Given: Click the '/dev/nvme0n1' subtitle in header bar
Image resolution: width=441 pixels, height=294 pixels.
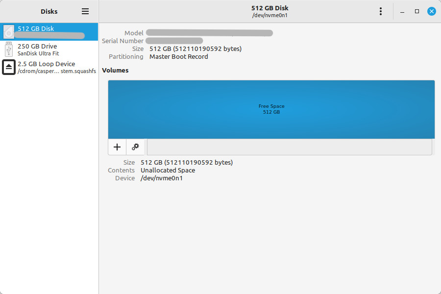Looking at the screenshot, I should pos(269,16).
